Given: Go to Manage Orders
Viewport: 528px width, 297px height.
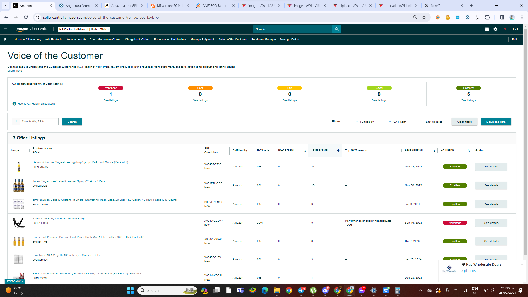Looking at the screenshot, I should tap(290, 40).
